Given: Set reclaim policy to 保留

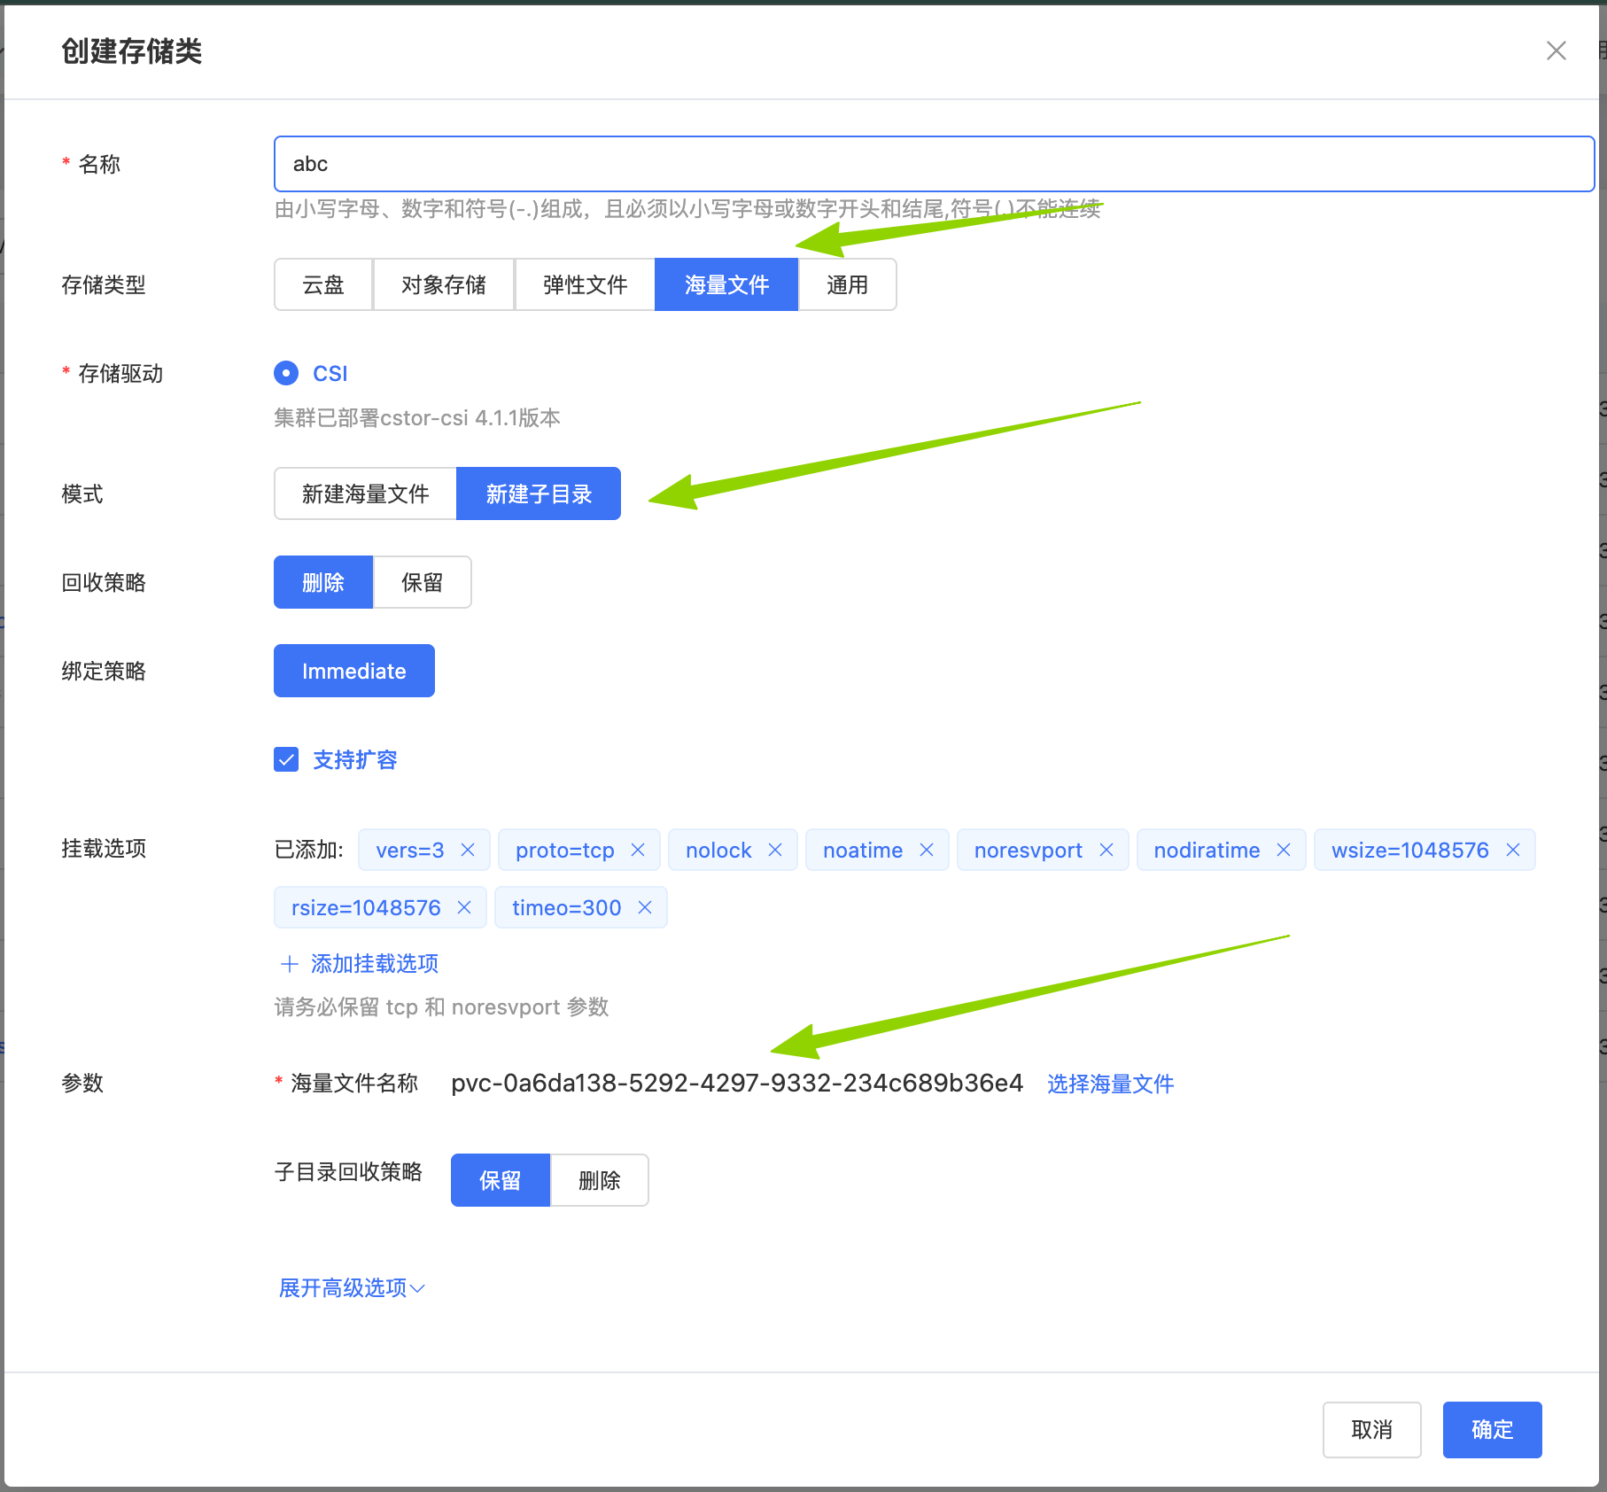Looking at the screenshot, I should pos(422,583).
